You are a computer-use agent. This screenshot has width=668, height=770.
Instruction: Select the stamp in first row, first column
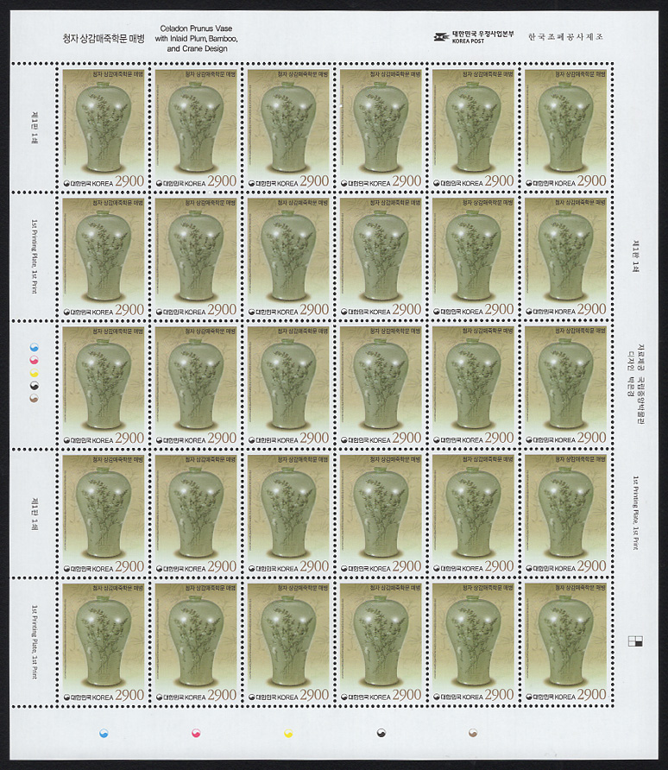click(104, 129)
